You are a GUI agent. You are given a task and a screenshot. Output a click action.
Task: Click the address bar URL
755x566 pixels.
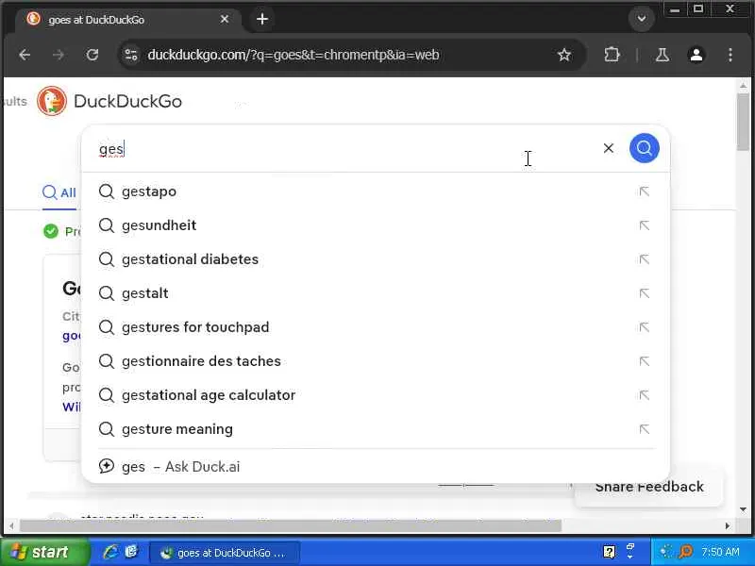(294, 55)
